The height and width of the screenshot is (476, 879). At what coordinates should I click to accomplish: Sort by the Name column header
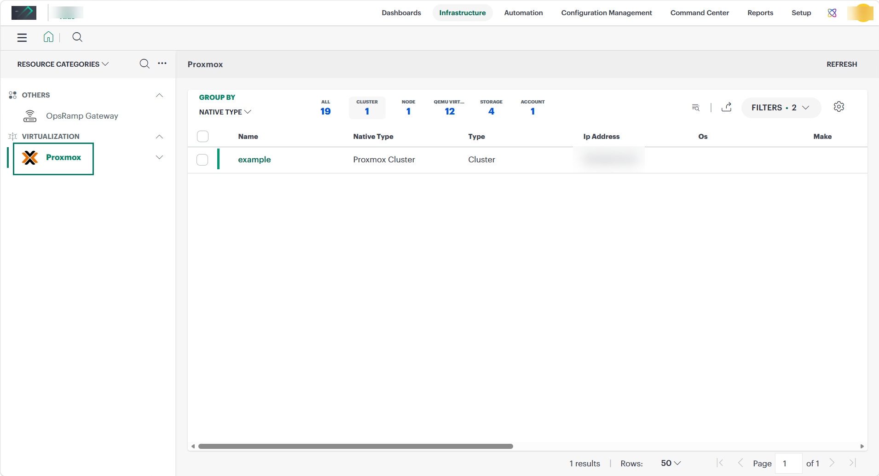click(x=248, y=137)
